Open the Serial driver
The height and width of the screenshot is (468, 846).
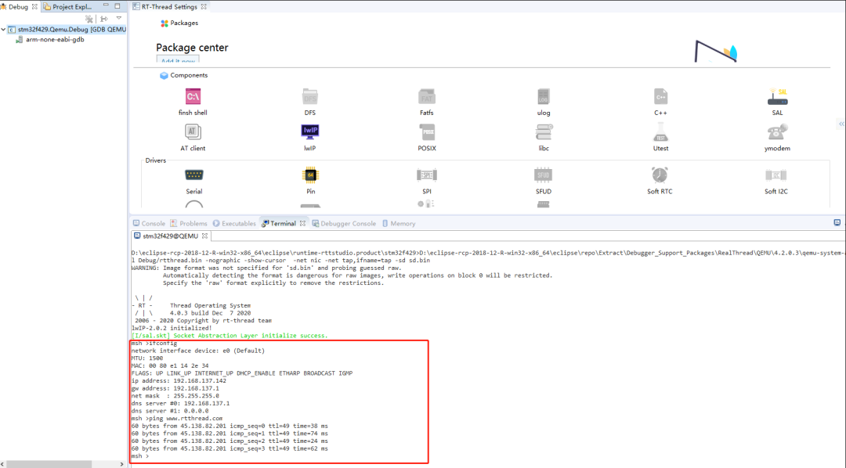pyautogui.click(x=193, y=175)
